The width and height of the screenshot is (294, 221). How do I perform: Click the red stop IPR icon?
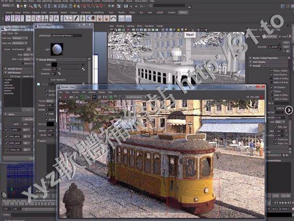click(x=262, y=97)
